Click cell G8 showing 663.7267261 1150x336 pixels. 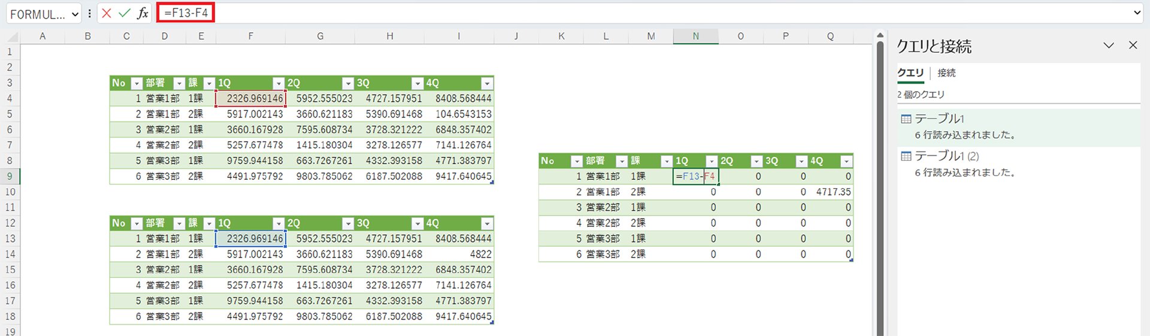point(320,161)
